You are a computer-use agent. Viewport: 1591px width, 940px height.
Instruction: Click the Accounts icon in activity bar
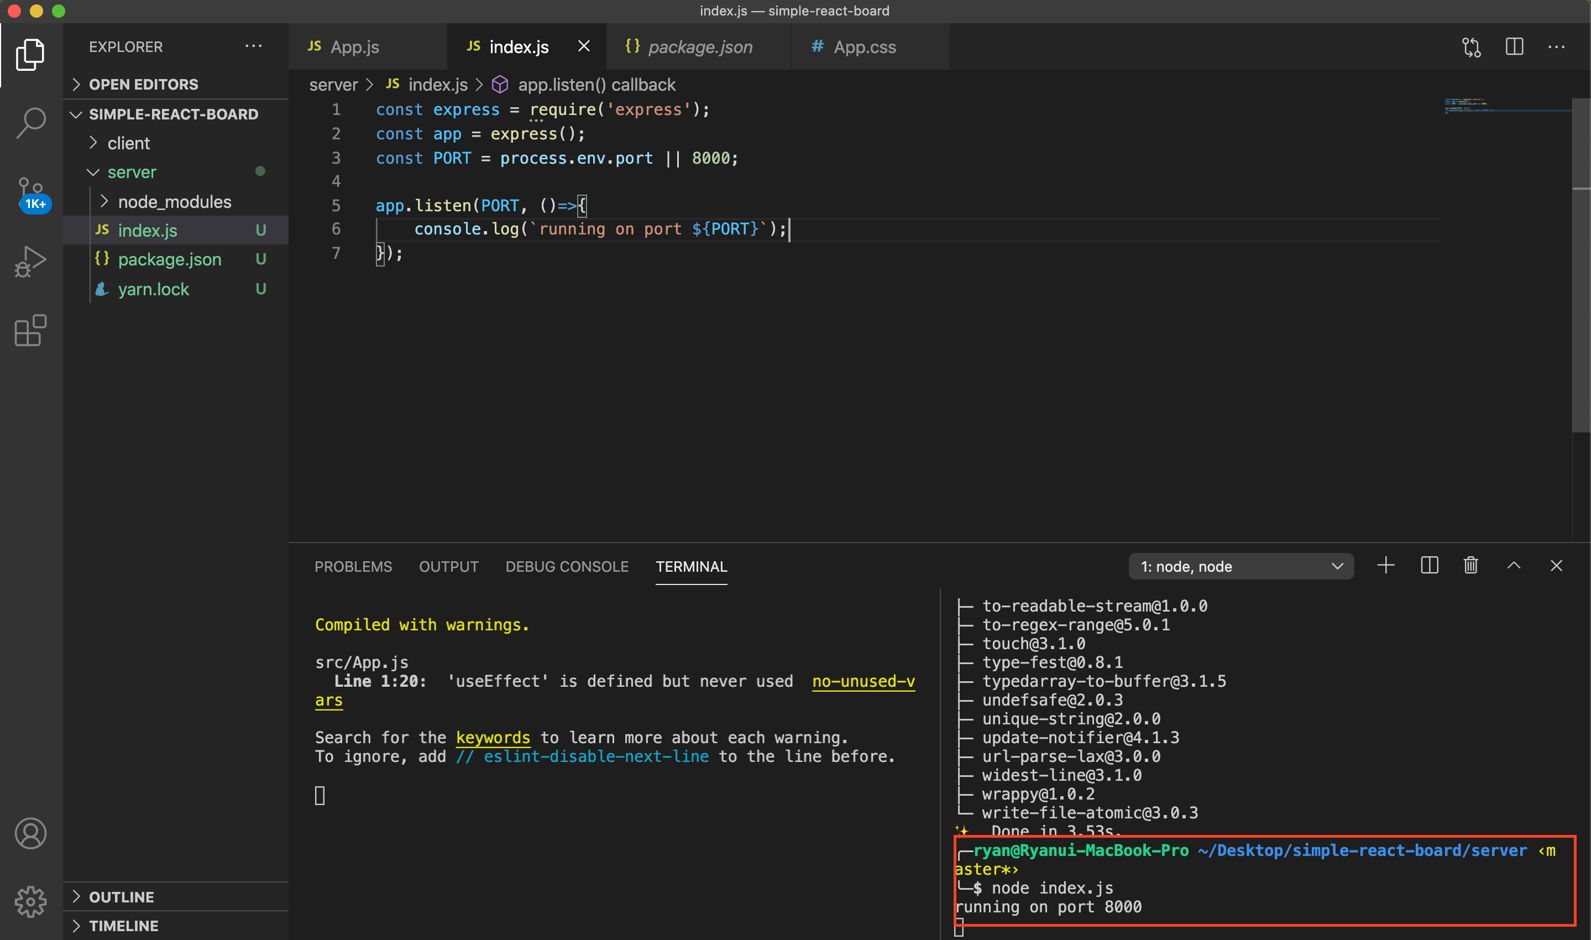point(30,833)
